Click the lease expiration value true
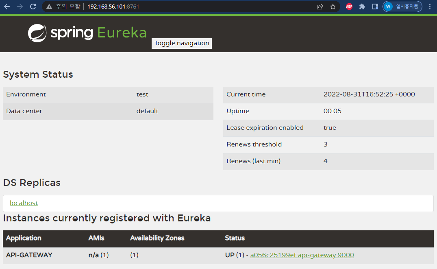437x269 pixels. [330, 128]
